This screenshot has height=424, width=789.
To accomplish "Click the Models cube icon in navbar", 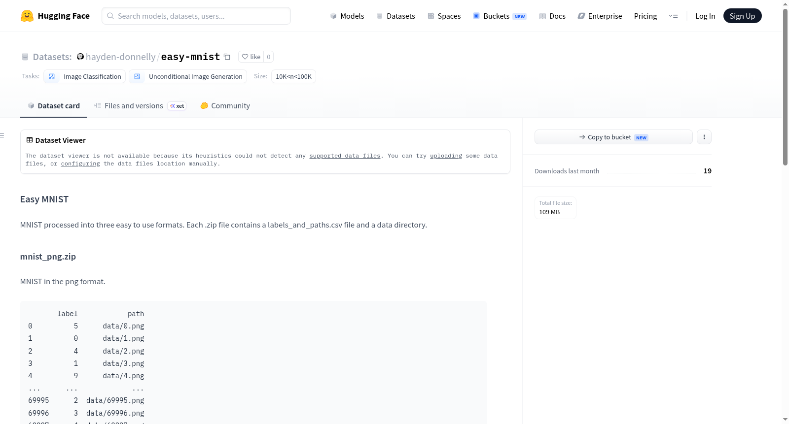I will (x=333, y=16).
